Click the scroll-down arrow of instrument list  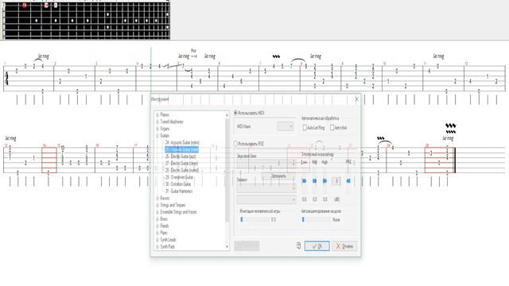227,247
